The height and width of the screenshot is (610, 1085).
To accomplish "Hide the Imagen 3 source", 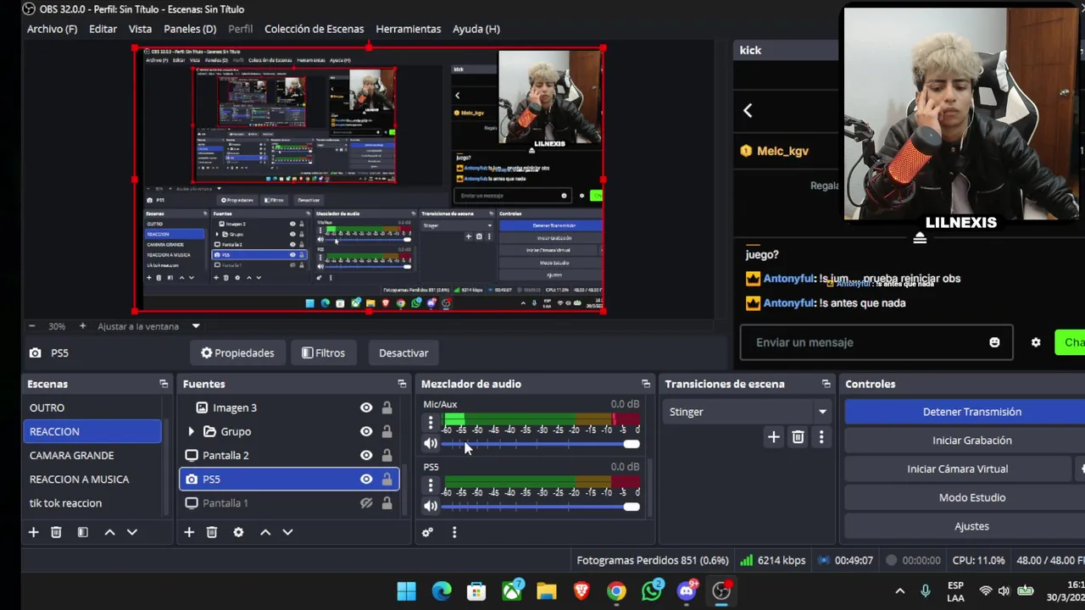I will (x=366, y=408).
